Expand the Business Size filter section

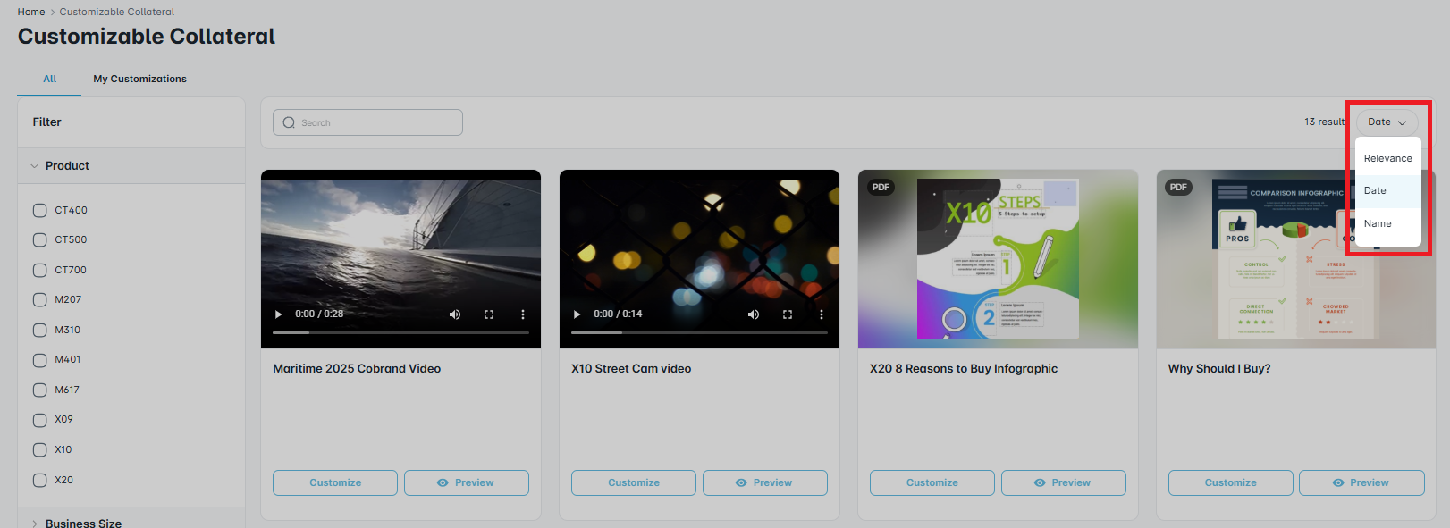tap(36, 524)
